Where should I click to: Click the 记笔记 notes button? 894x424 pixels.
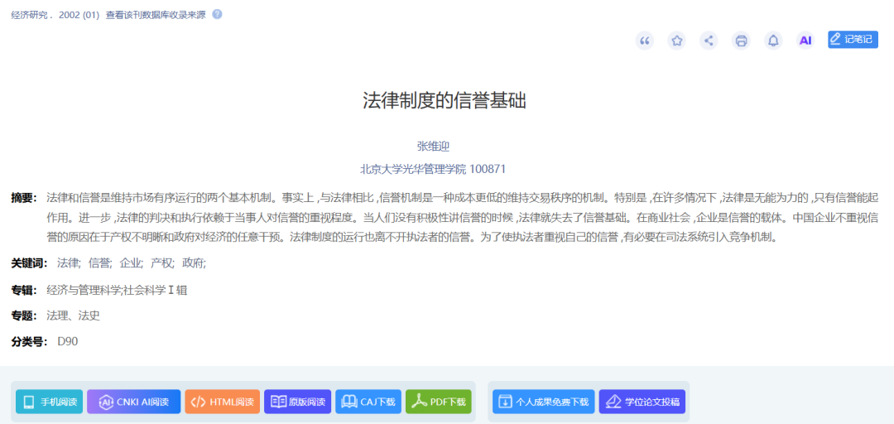[x=853, y=40]
